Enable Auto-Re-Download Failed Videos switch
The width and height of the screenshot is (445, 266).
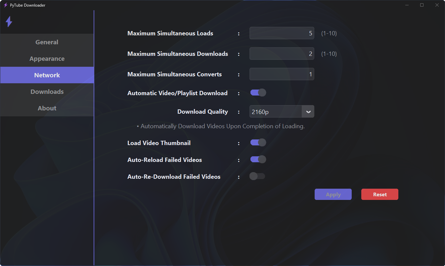257,176
